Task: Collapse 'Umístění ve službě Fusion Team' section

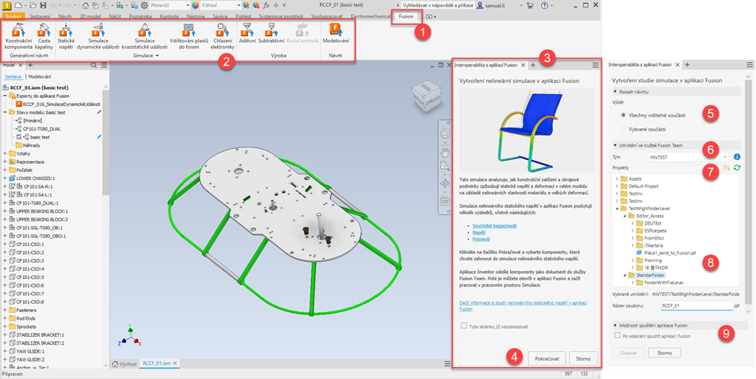Action: click(x=615, y=145)
